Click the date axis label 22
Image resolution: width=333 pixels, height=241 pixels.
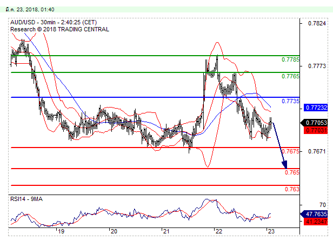tap(219, 231)
